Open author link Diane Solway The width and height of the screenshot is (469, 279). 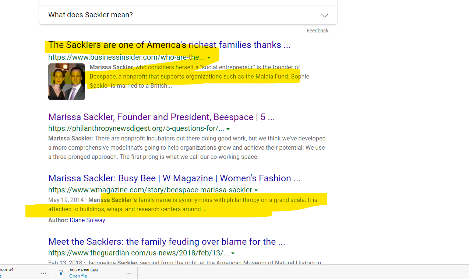(87, 220)
